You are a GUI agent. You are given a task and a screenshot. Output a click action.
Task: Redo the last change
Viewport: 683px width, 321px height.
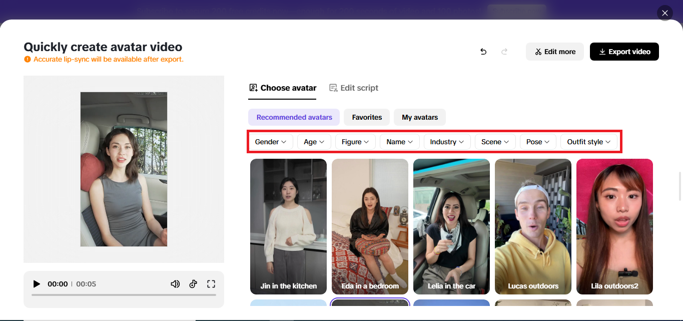click(x=504, y=52)
